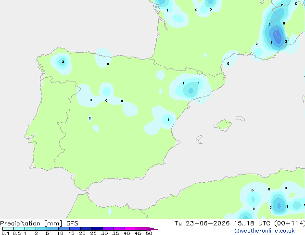Click the Ibiza island outline
This screenshot has height=235, width=305.
tap(199, 138)
